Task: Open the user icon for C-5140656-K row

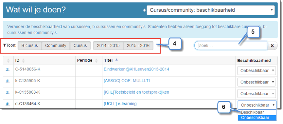Action: [8, 70]
